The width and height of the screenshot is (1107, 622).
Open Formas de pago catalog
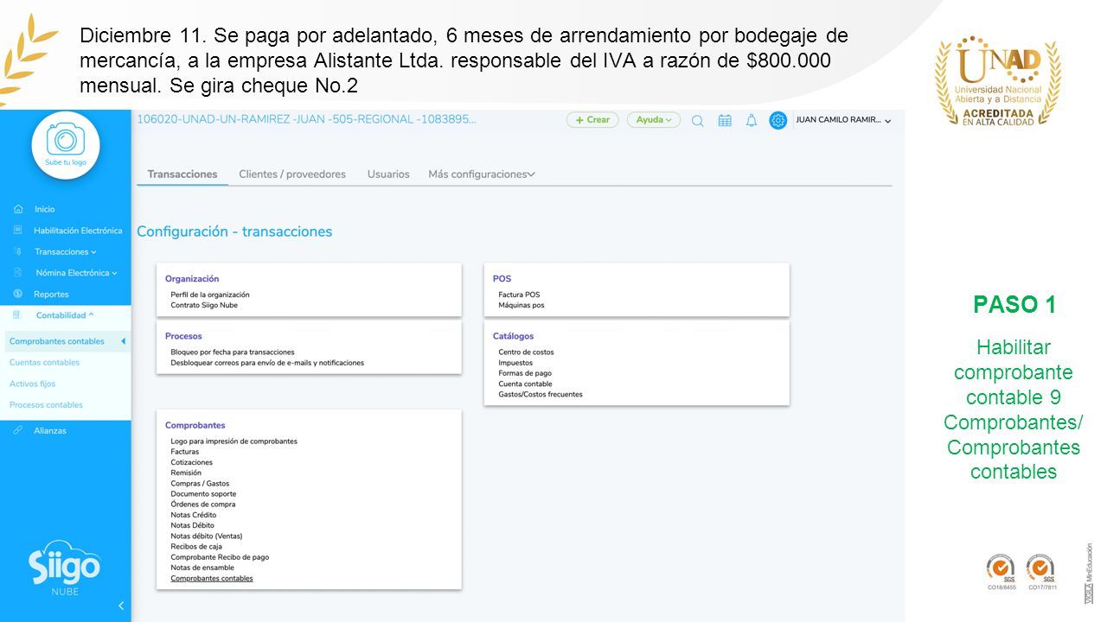coord(525,373)
